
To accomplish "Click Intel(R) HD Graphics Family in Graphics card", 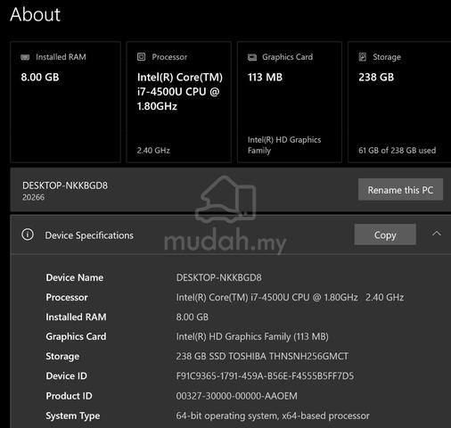I will [x=284, y=145].
